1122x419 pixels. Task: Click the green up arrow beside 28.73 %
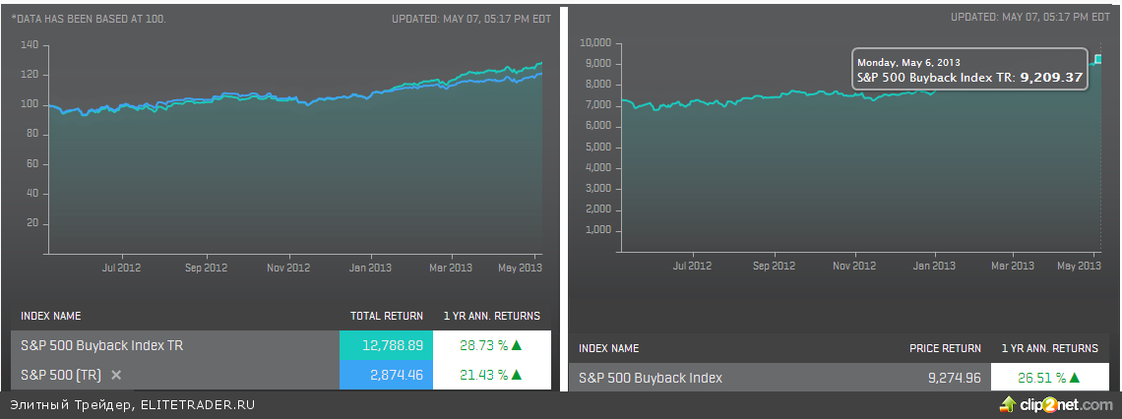tap(517, 345)
